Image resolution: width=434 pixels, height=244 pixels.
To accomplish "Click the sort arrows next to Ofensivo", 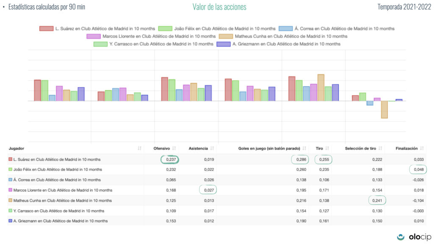I will [x=174, y=149].
